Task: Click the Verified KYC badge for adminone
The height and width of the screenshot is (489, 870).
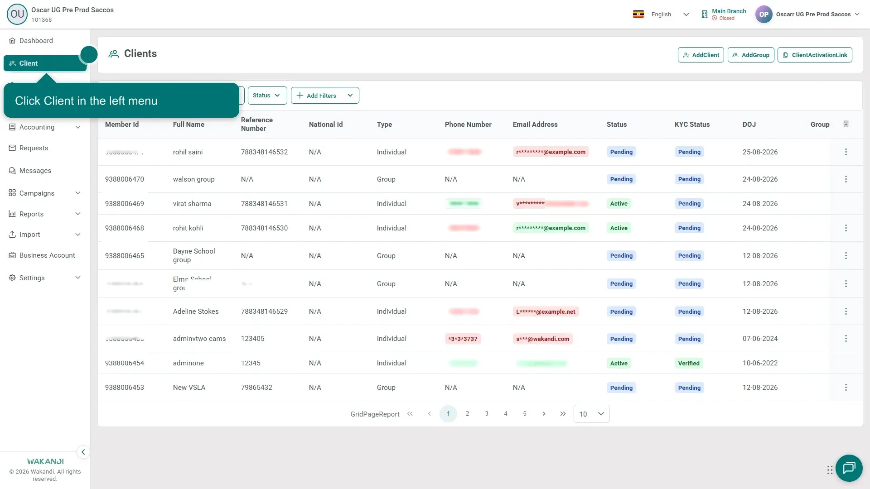Action: [x=689, y=364]
